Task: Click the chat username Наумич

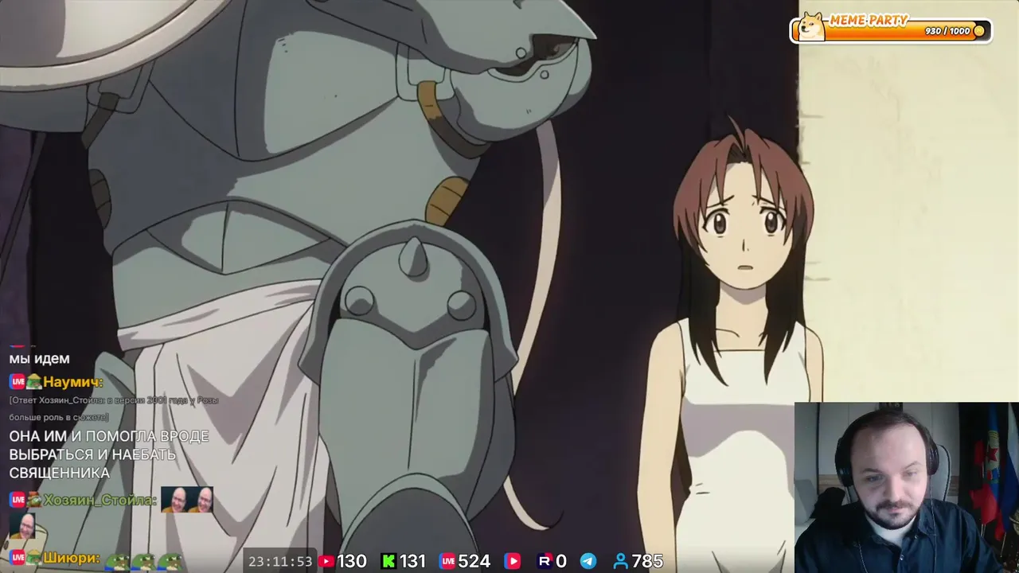Action: pos(72,382)
